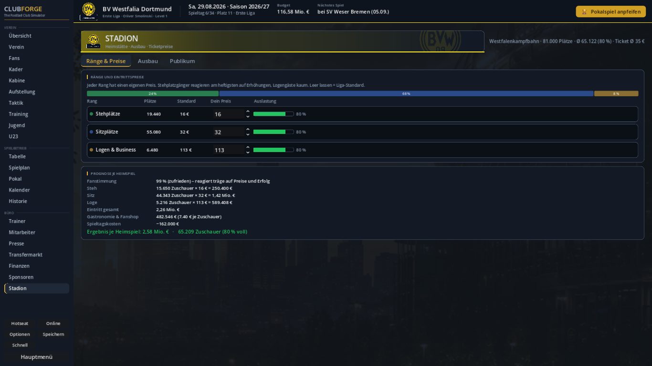Go to Pokal in the sidebar

[37, 179]
